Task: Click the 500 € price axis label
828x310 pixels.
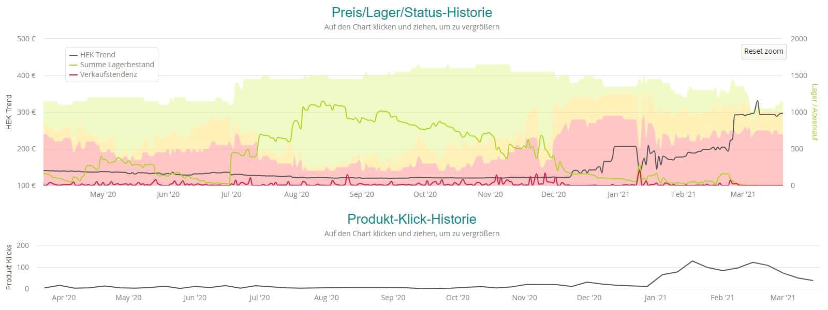Action: tap(26, 39)
